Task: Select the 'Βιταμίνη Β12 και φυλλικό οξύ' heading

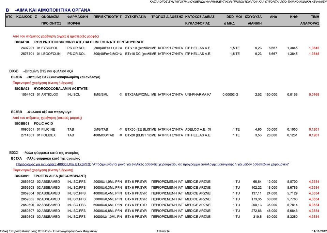Action: (x=48, y=71)
